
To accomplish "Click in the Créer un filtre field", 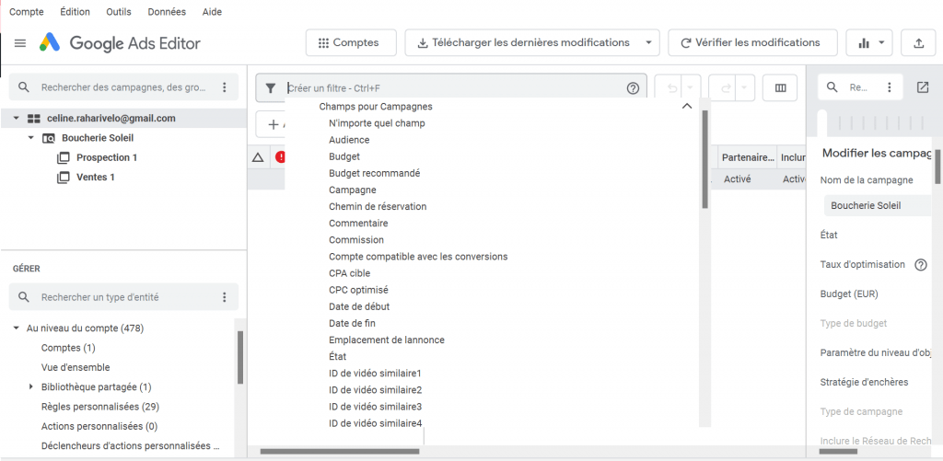I will [x=451, y=88].
